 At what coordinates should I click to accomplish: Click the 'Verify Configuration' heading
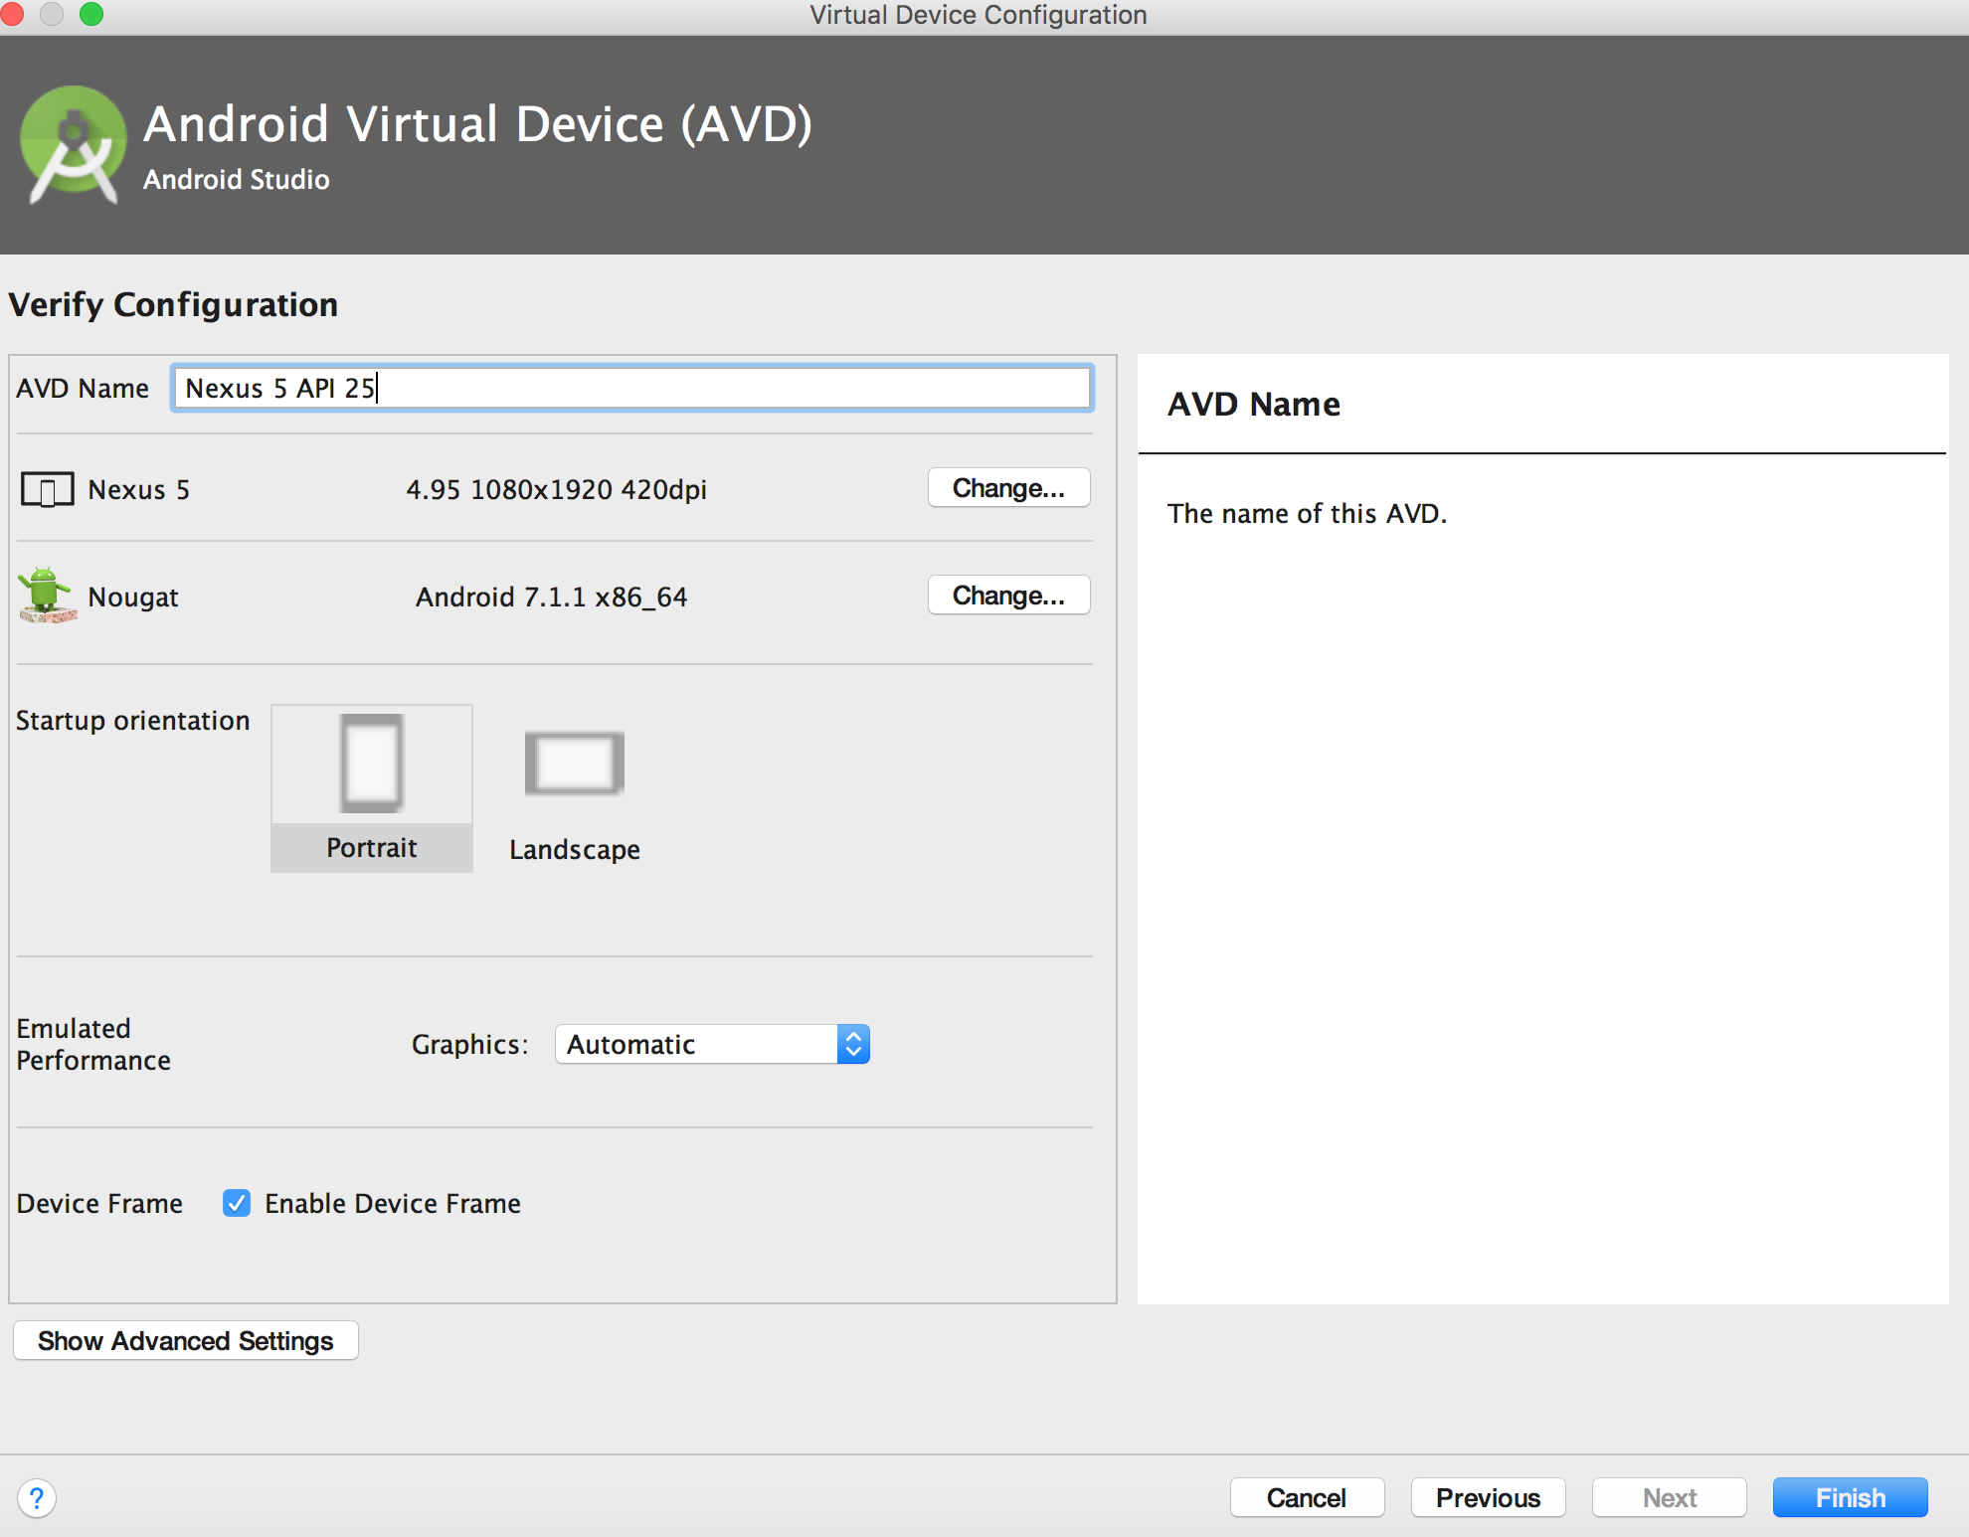click(173, 304)
